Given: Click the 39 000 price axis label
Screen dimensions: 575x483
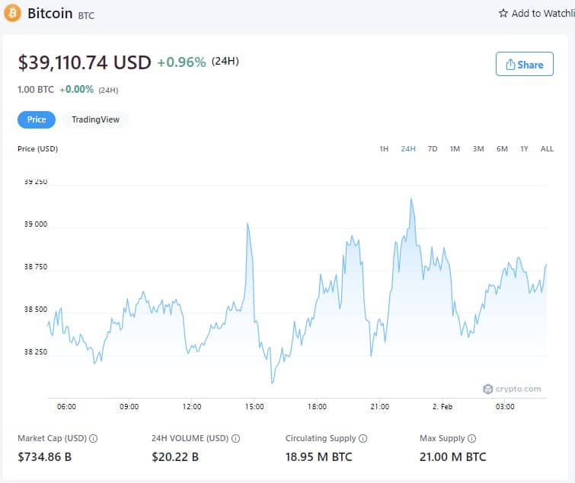Looking at the screenshot, I should coord(36,224).
